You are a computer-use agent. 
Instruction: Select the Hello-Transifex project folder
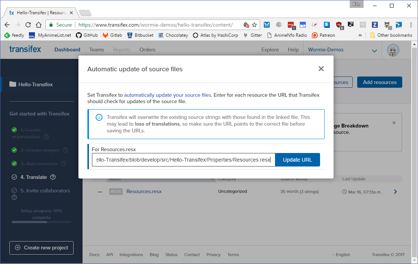coord(35,84)
